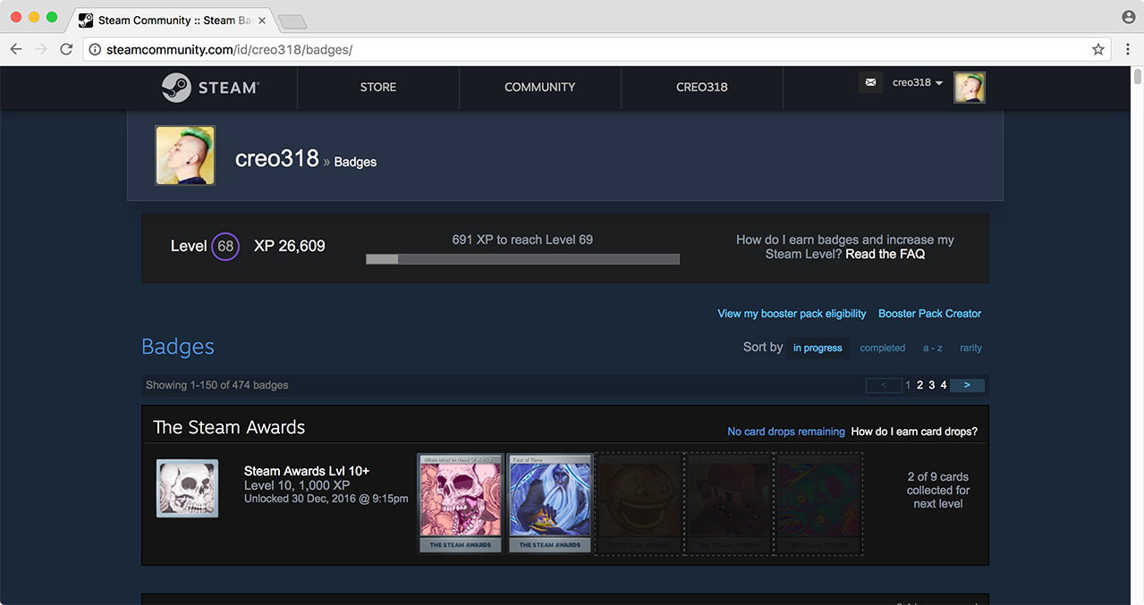Viewport: 1144px width, 605px height.
Task: Open the STORE menu
Action: pos(378,88)
